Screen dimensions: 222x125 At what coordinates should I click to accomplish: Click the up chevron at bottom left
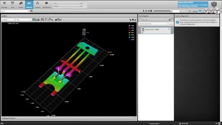(2, 124)
